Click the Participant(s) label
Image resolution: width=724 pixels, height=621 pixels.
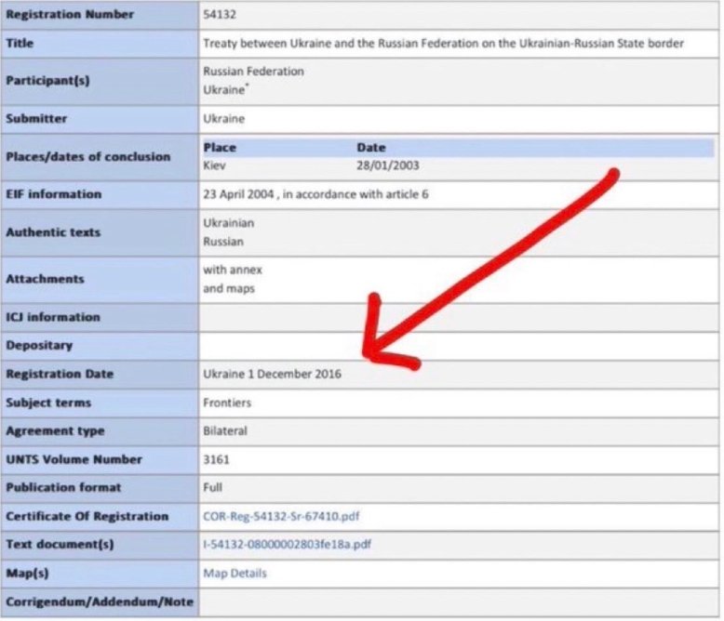point(47,81)
